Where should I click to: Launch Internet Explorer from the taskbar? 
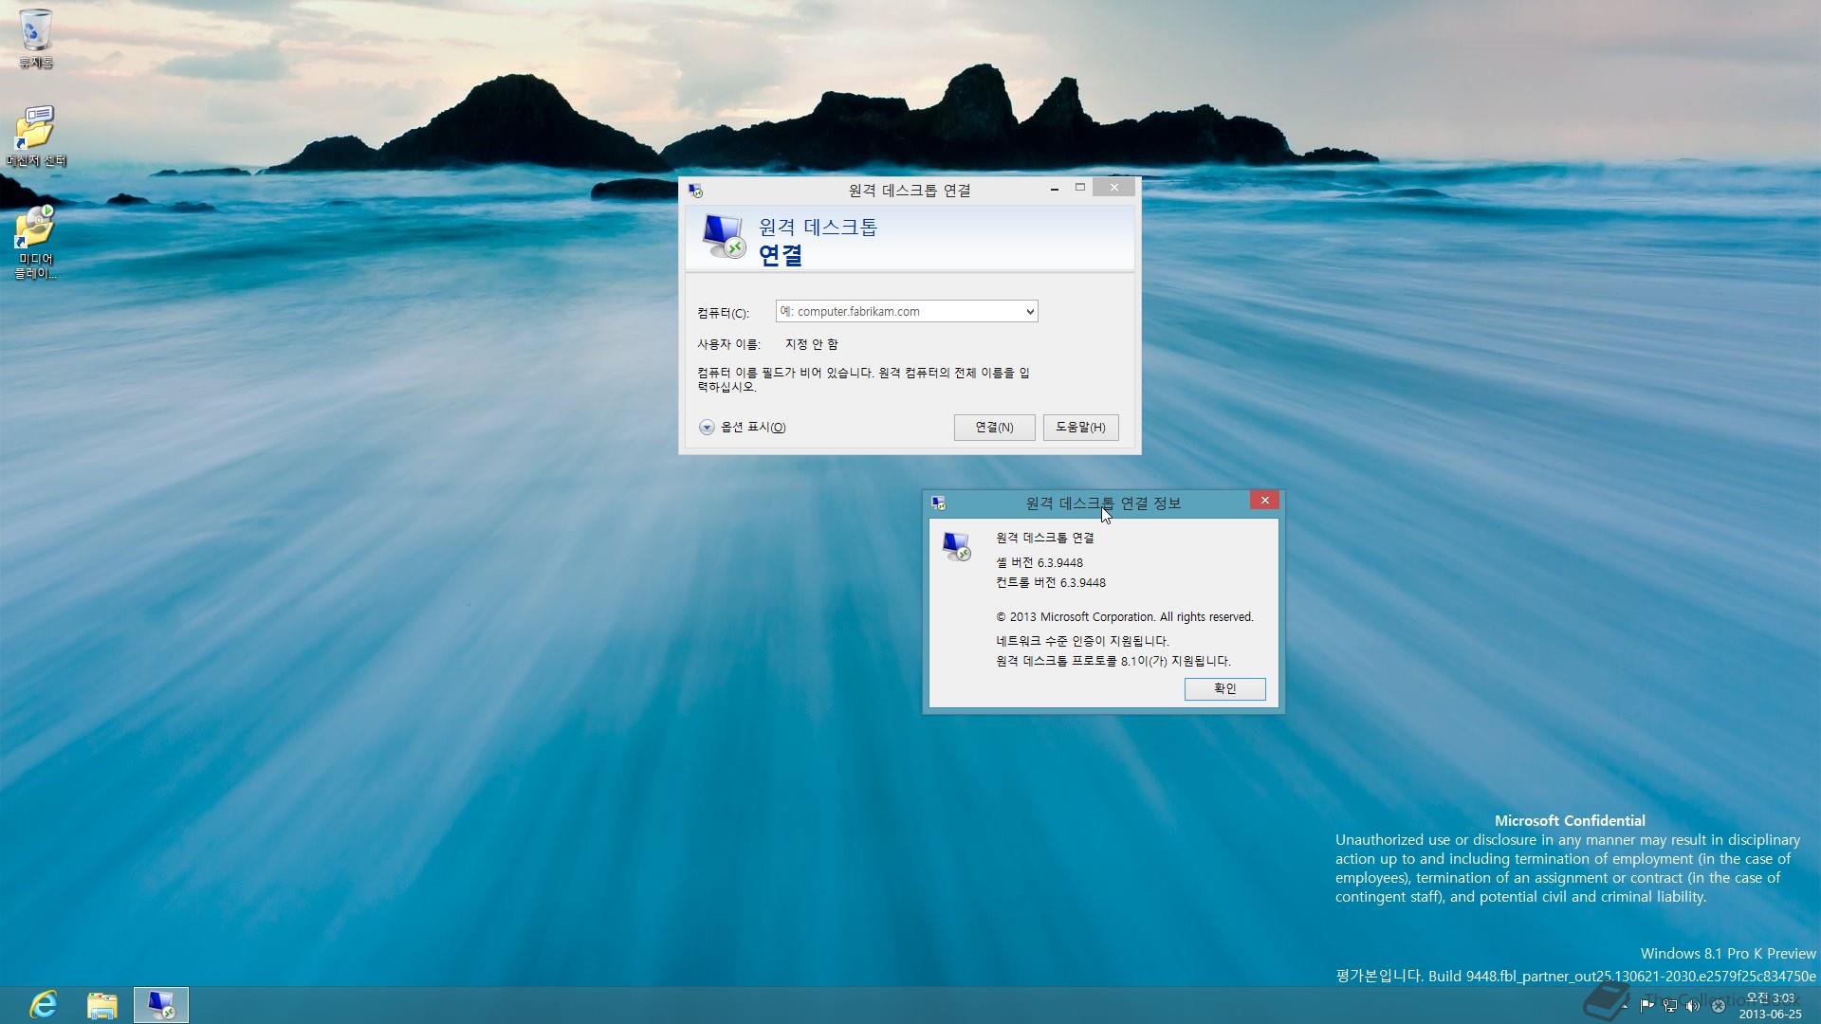point(44,1004)
